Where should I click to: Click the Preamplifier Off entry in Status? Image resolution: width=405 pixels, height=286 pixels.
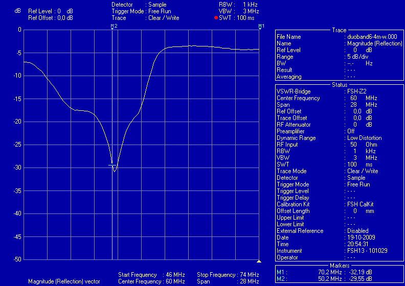click(x=339, y=131)
